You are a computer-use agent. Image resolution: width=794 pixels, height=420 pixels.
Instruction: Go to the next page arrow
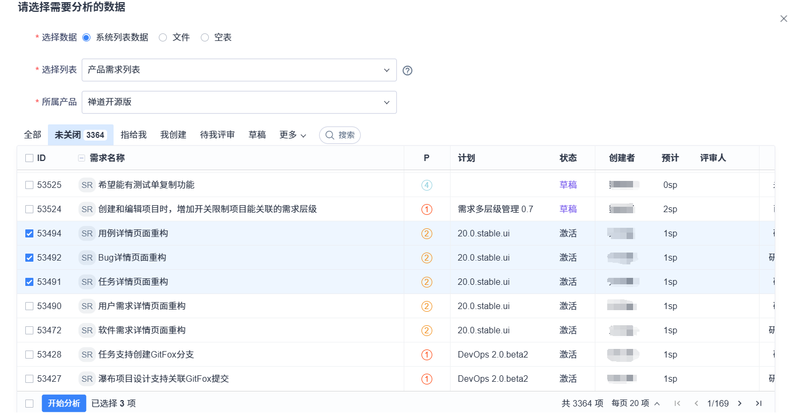coord(740,403)
